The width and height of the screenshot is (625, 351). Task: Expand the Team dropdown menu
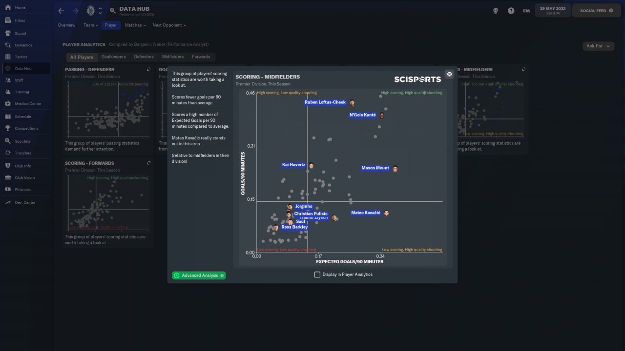(90, 25)
